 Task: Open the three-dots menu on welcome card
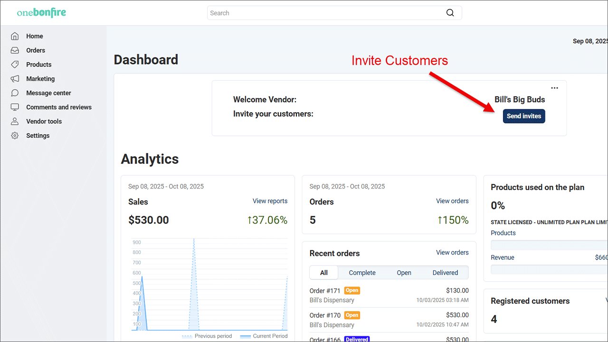point(554,88)
